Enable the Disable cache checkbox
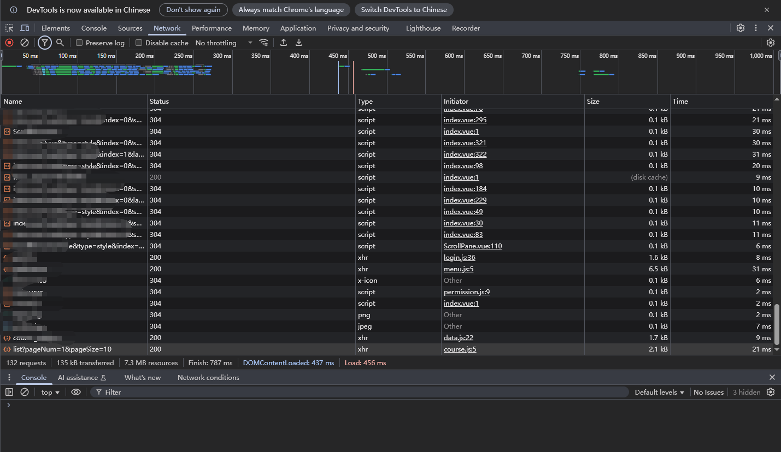This screenshot has width=781, height=452. point(139,43)
